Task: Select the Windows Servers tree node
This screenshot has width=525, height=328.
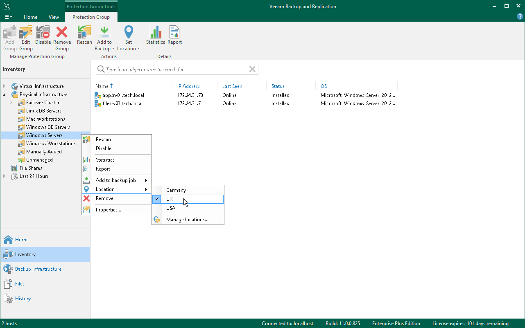Action: (44, 135)
